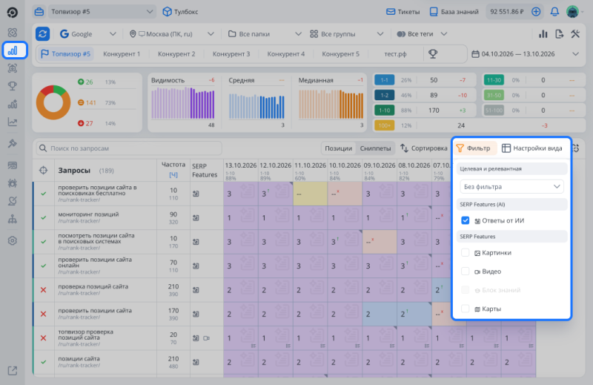The height and width of the screenshot is (385, 593).
Task: Select the Конкурент 4 tab
Action: click(x=286, y=53)
